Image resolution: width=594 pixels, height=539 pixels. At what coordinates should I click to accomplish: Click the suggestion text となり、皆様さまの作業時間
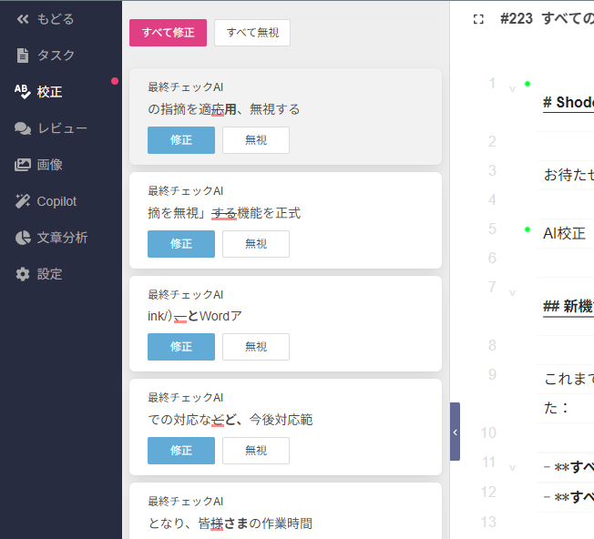coord(230,524)
